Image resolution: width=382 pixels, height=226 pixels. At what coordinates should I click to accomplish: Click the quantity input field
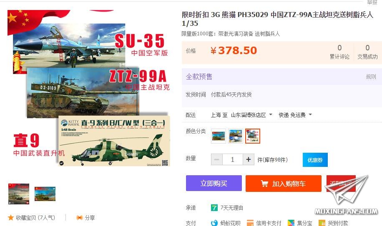click(x=233, y=159)
